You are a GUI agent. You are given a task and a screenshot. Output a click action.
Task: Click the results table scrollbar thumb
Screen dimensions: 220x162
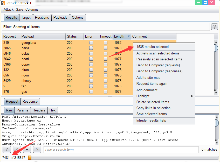[x=216, y=48]
